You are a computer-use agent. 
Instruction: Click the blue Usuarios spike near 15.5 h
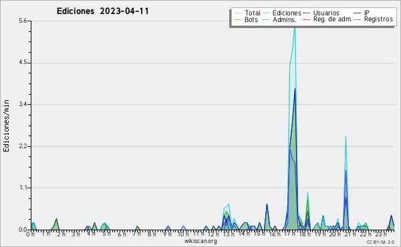coord(267,204)
